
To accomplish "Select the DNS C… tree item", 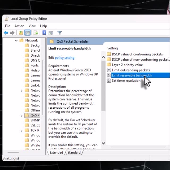I will click(x=35, y=60).
